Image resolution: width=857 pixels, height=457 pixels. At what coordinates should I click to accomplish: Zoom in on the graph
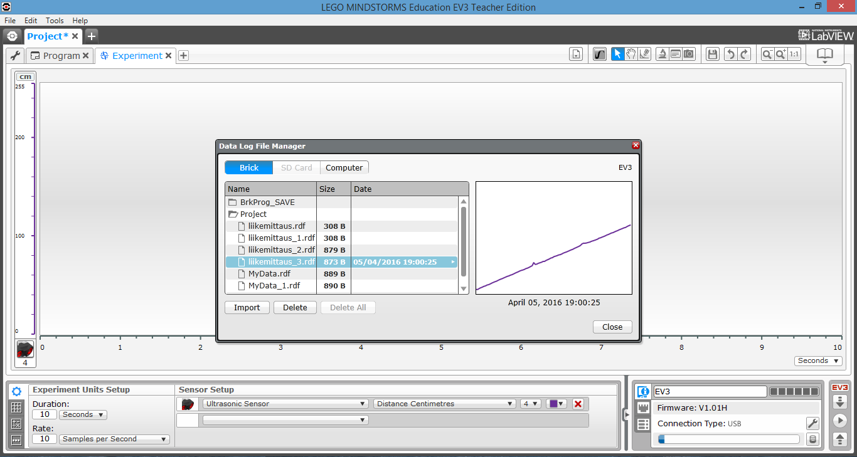click(x=780, y=55)
